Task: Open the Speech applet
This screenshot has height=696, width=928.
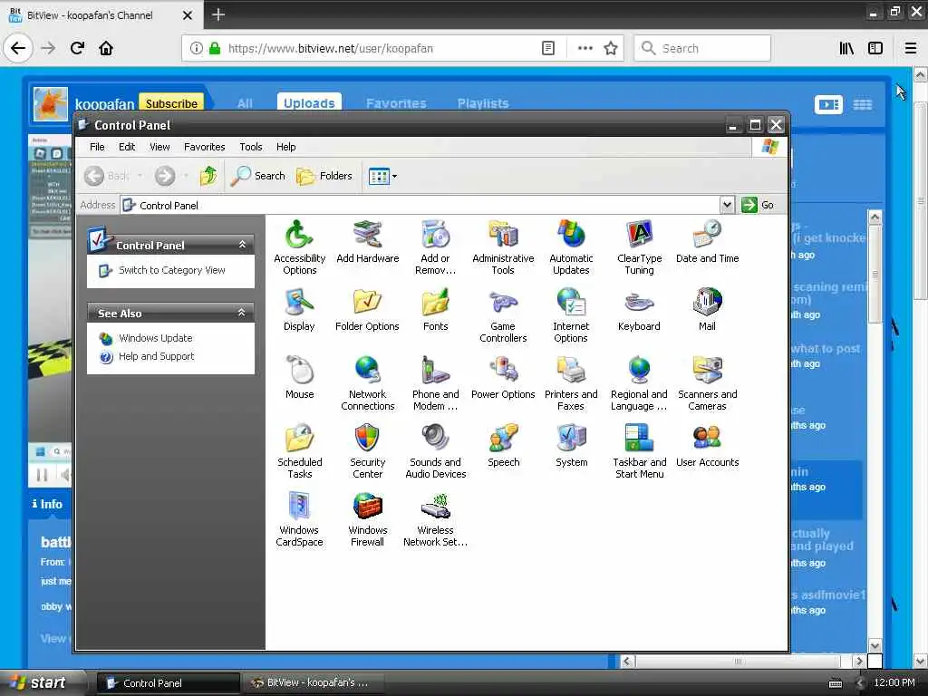Action: coord(503,446)
